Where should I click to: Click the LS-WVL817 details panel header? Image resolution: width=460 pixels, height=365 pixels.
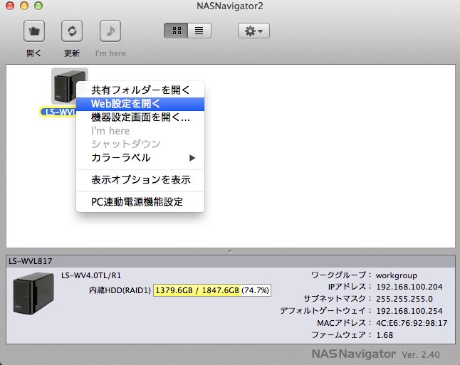[x=231, y=261]
